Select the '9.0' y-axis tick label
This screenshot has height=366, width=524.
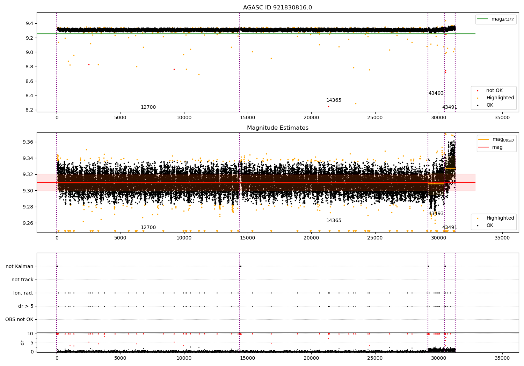[30, 52]
